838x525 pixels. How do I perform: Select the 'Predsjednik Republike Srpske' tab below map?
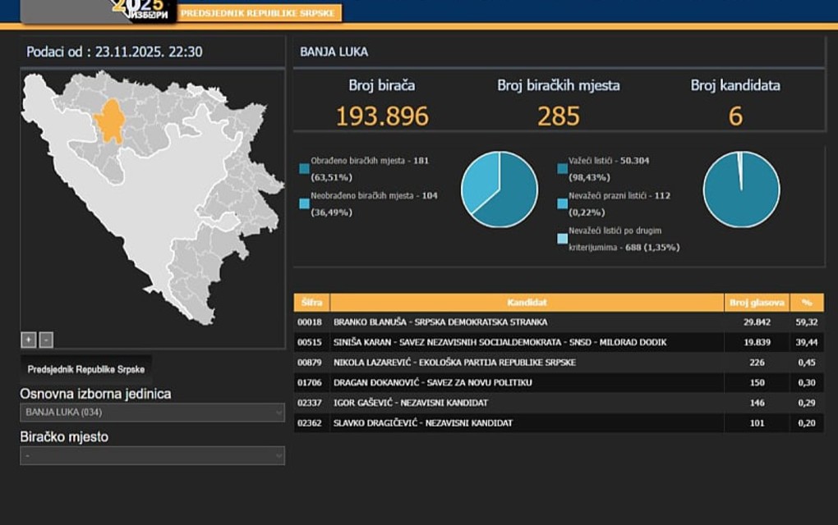point(86,369)
